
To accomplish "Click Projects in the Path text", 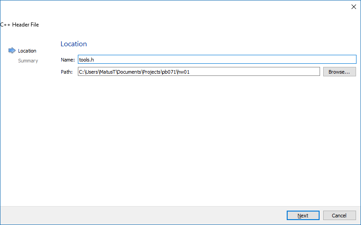I will click(x=151, y=72).
